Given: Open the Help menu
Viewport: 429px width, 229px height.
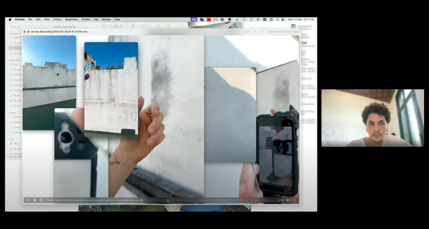Looking at the screenshot, I should 117,20.
